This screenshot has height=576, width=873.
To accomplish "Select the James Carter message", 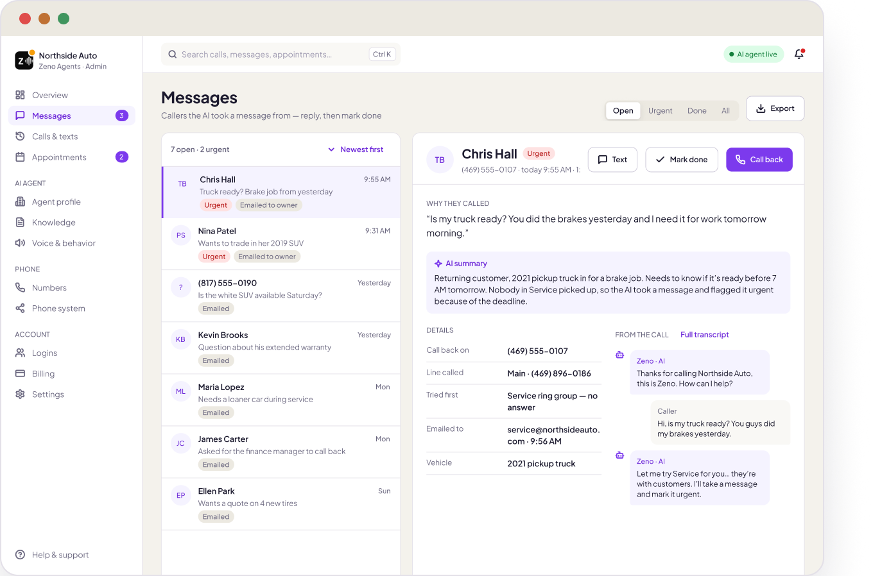I will [281, 452].
